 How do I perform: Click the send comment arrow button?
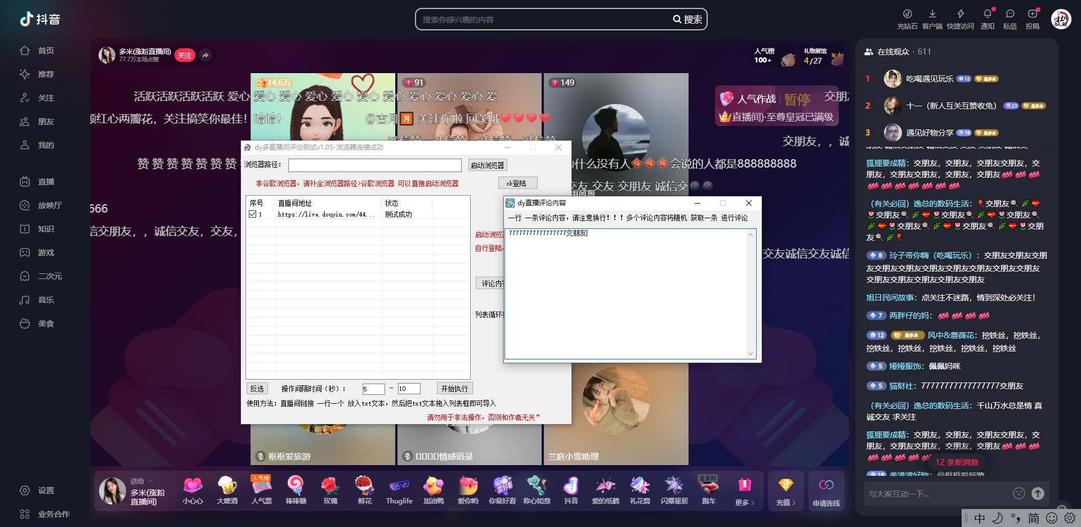[1038, 493]
